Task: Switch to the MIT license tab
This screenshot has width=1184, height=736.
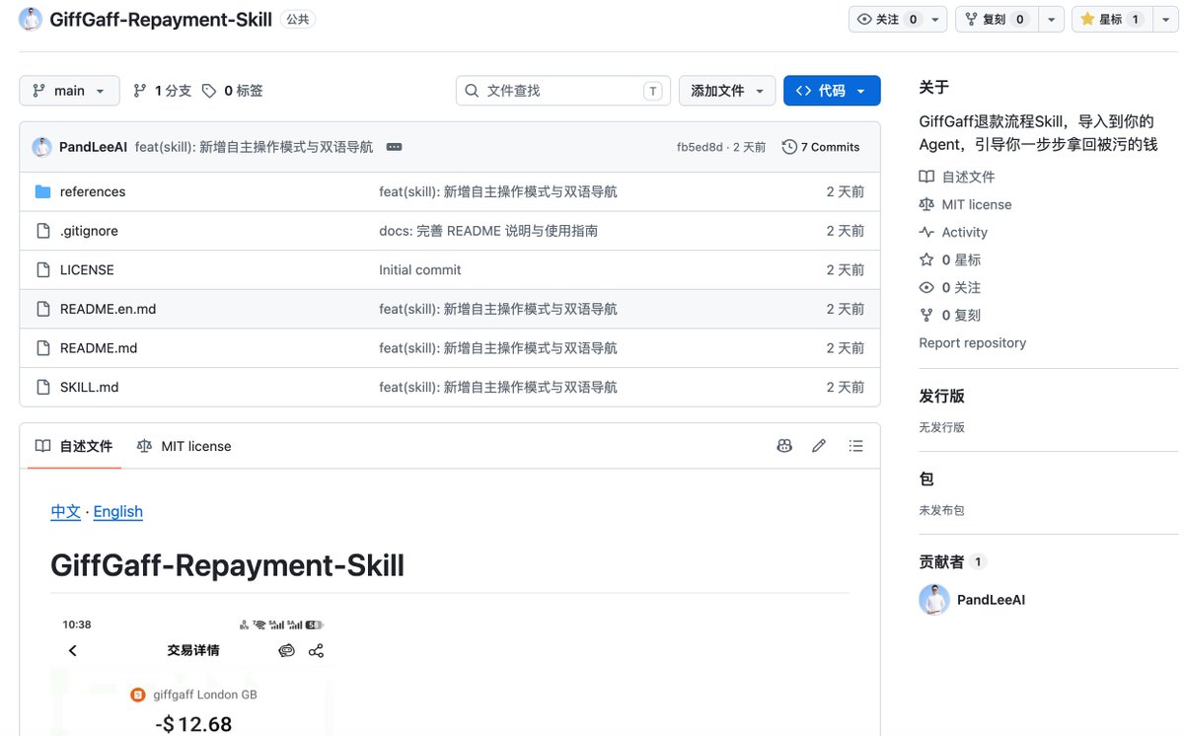Action: 185,446
